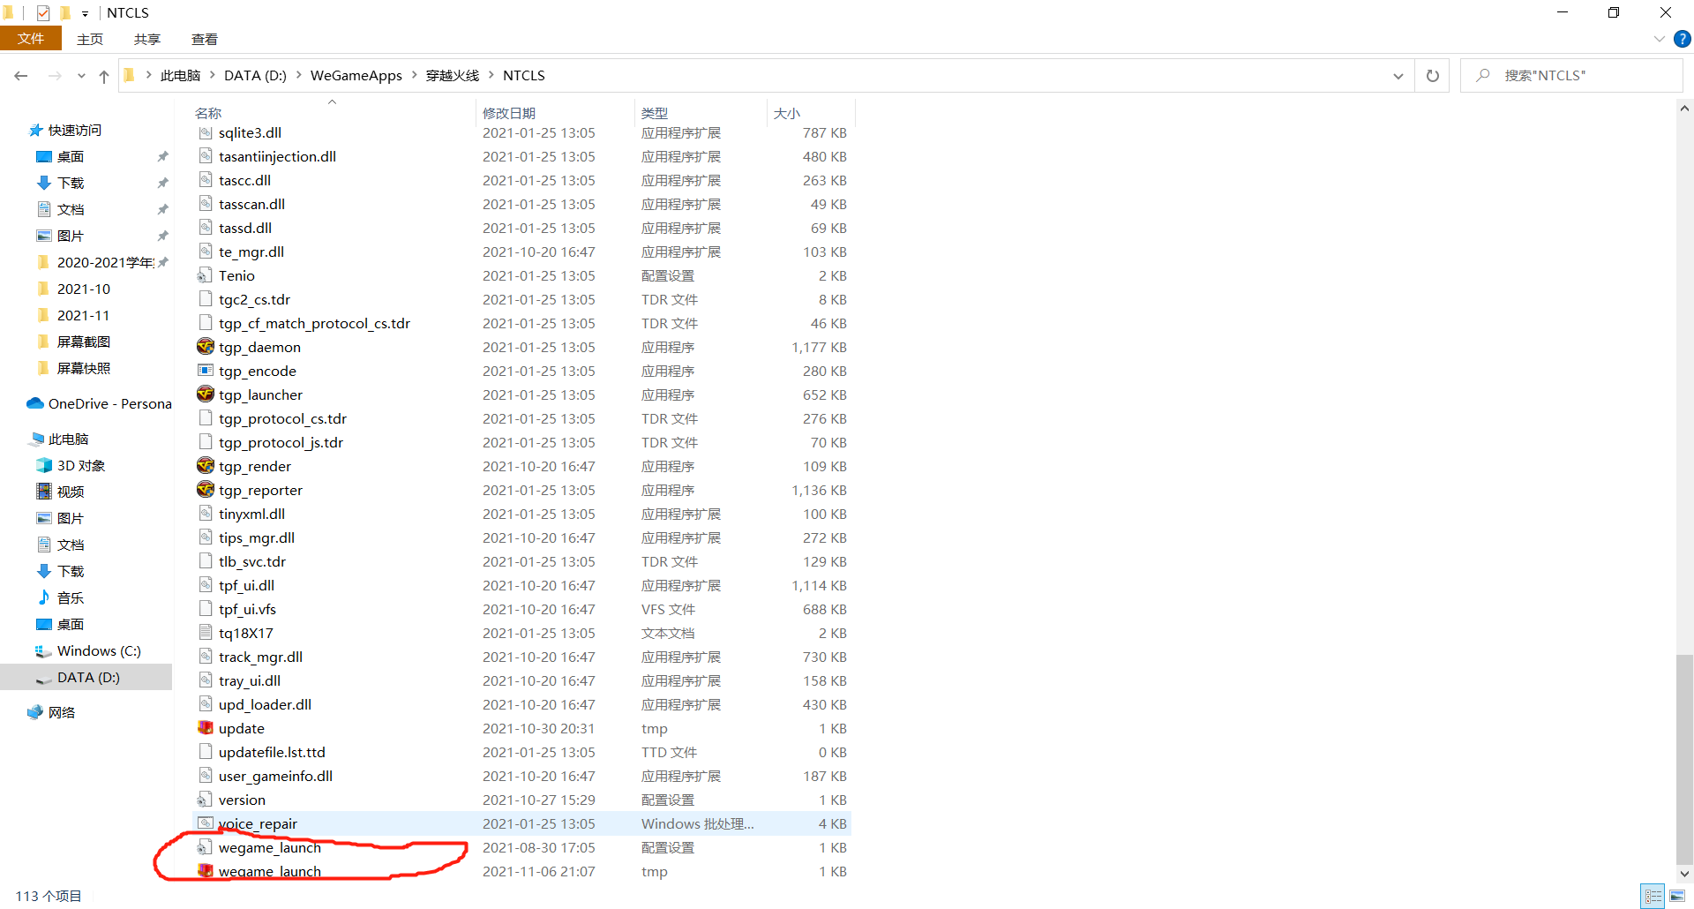
Task: Open the 文件 menu tab
Action: pos(31,39)
